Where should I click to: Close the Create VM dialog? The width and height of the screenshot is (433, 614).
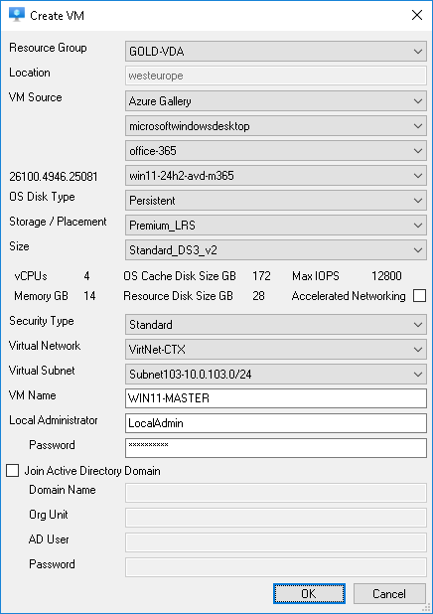417,15
